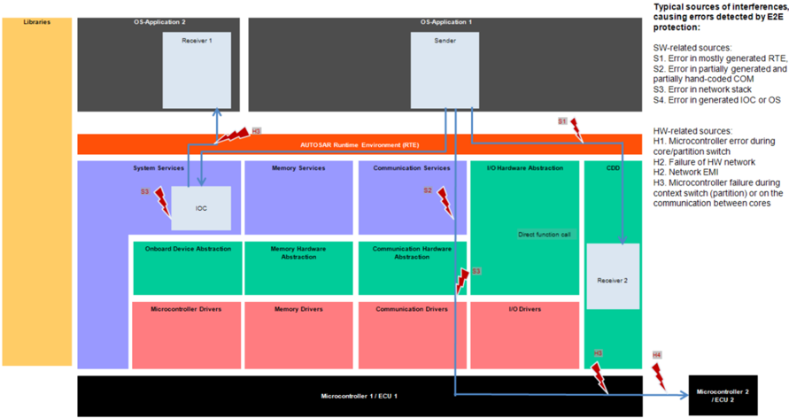Select the Memory Services block
Screen dimensions: 789x418
coord(298,197)
